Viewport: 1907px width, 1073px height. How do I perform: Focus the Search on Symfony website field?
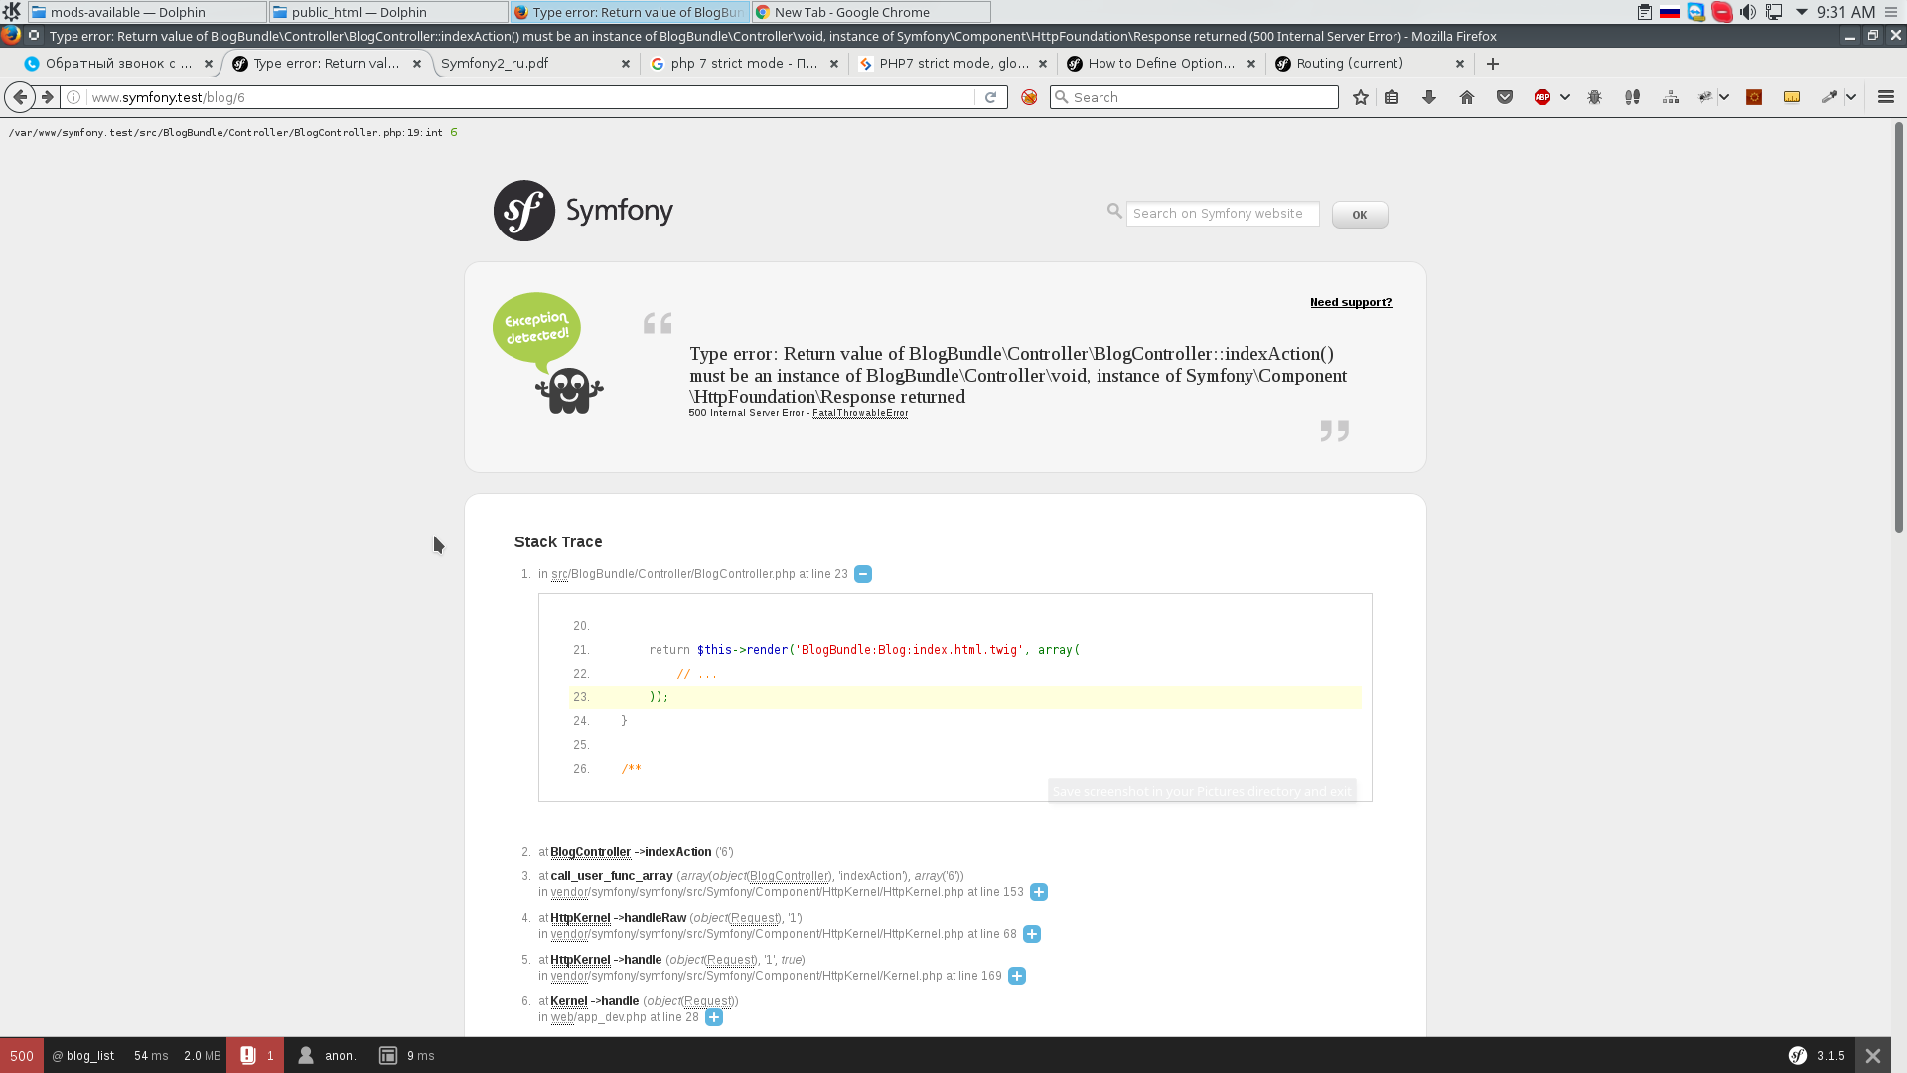coord(1223,214)
